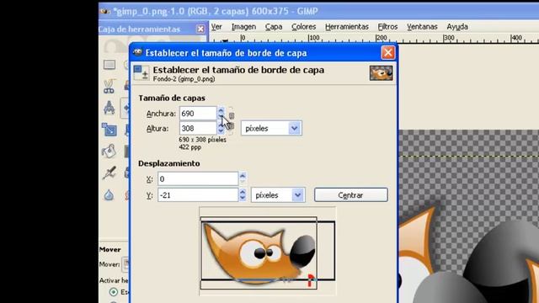Select the radio button below Activar herramienta

(x=114, y=292)
